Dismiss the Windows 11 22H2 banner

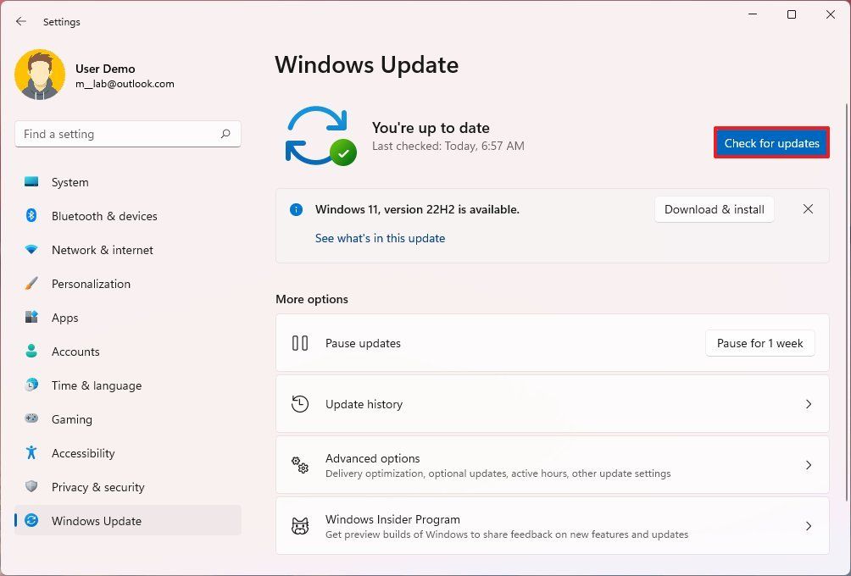pos(808,208)
